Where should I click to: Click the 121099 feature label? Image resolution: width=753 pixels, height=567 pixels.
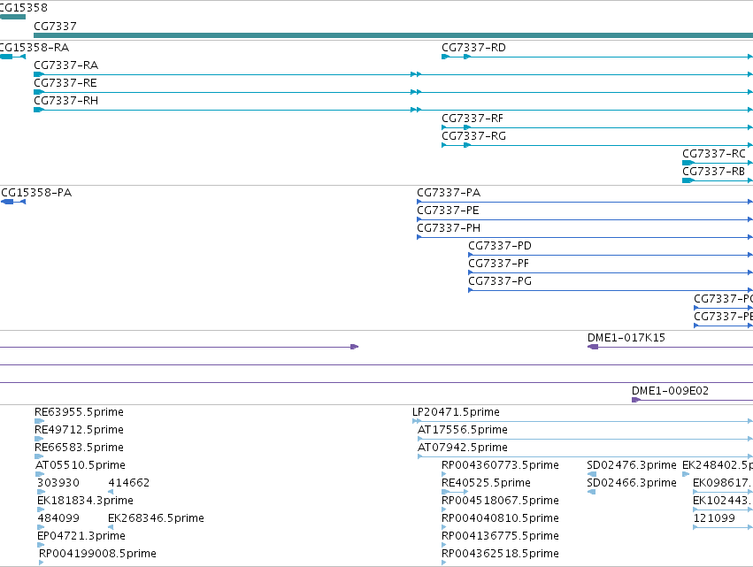[x=714, y=519]
